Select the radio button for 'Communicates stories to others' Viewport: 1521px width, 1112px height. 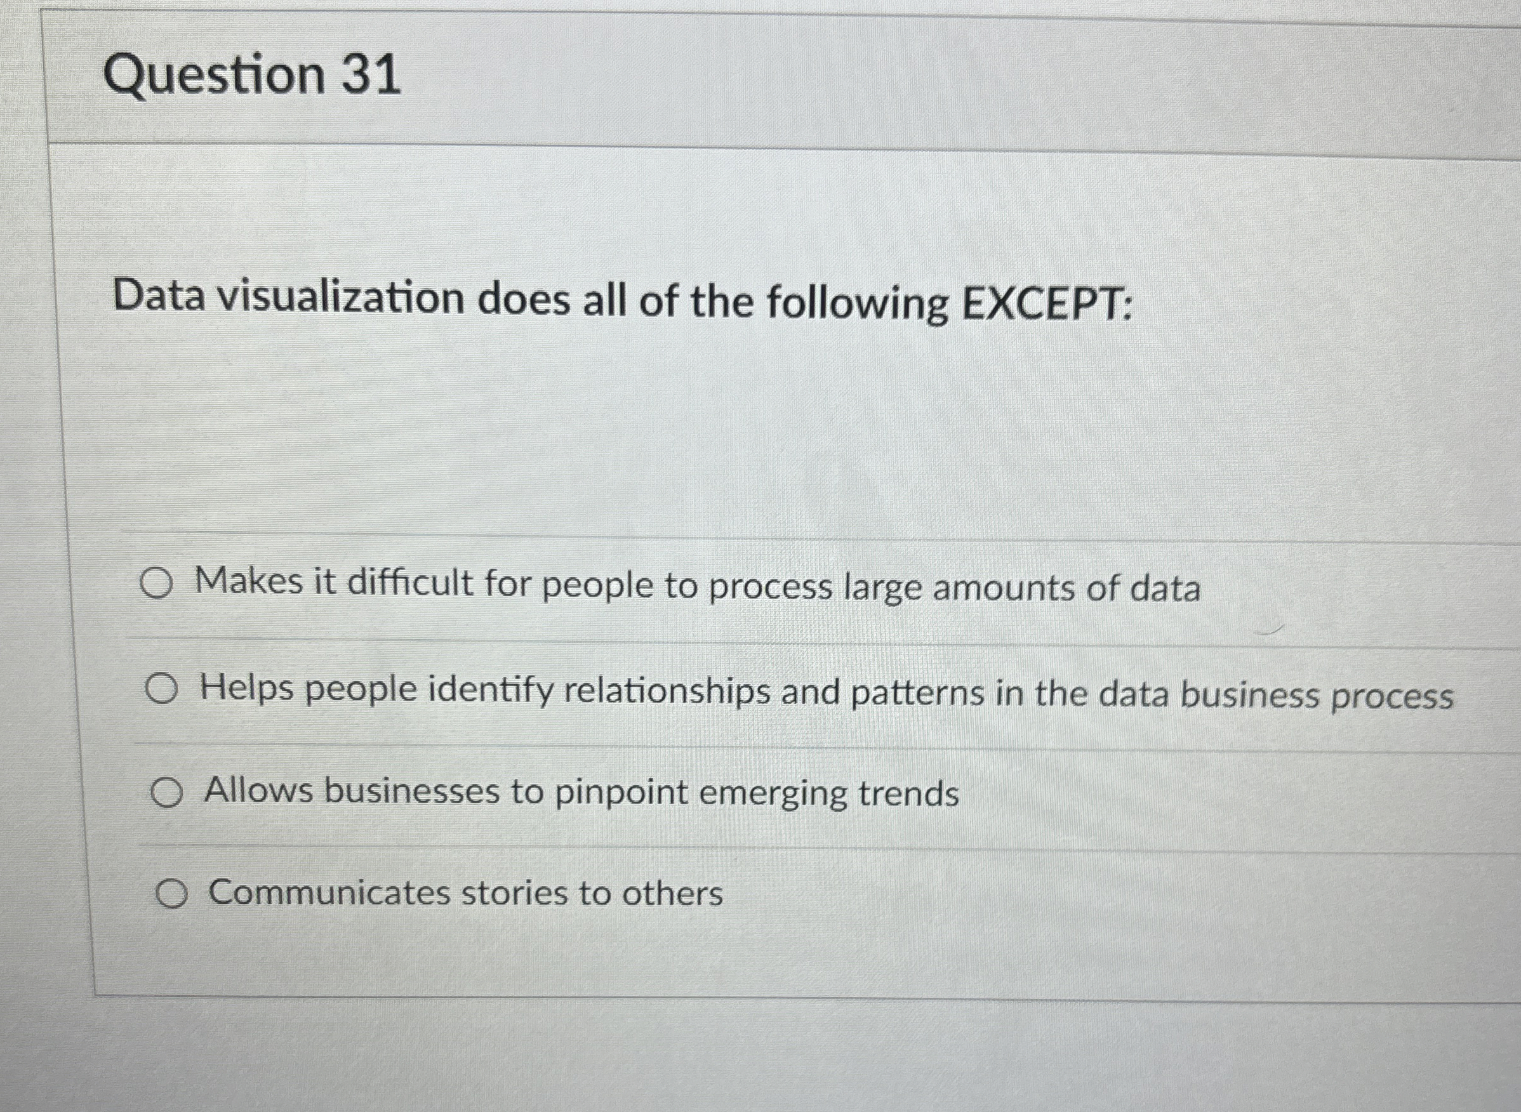[x=173, y=893]
